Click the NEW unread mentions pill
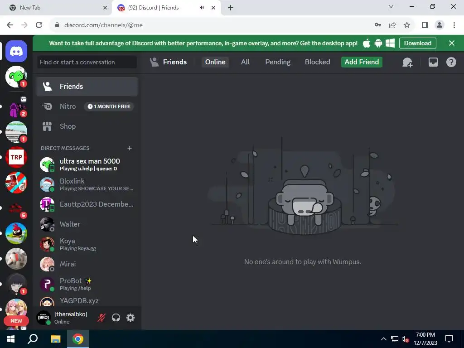This screenshot has width=464, height=348. [x=16, y=321]
